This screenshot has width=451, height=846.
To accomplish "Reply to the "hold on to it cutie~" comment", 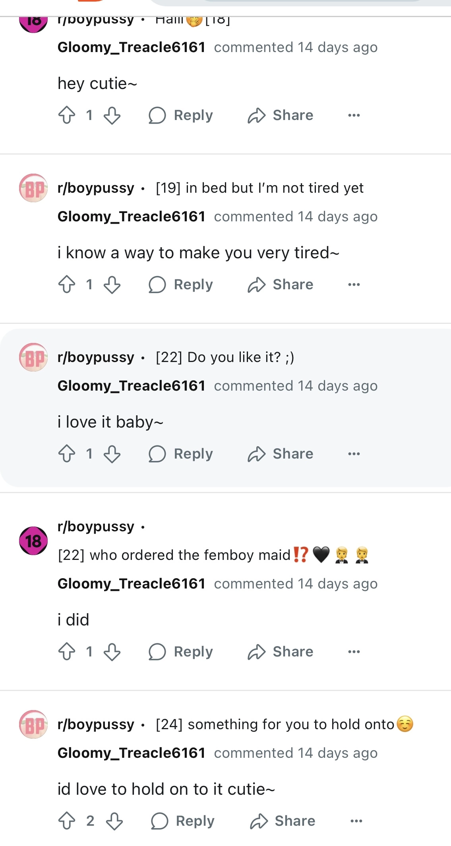I will pos(183,821).
